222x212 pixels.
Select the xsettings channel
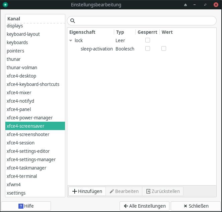(35, 193)
